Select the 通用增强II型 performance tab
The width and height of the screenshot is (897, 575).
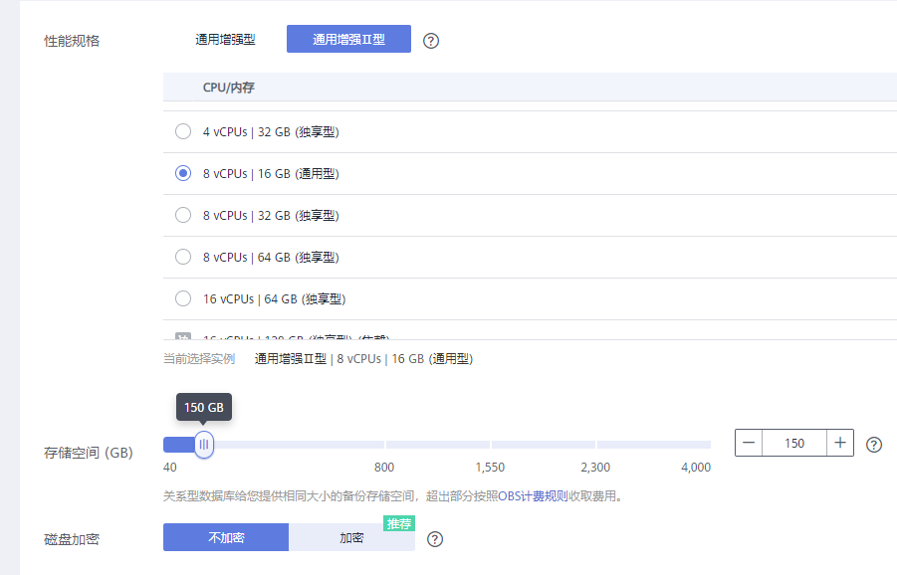point(348,39)
